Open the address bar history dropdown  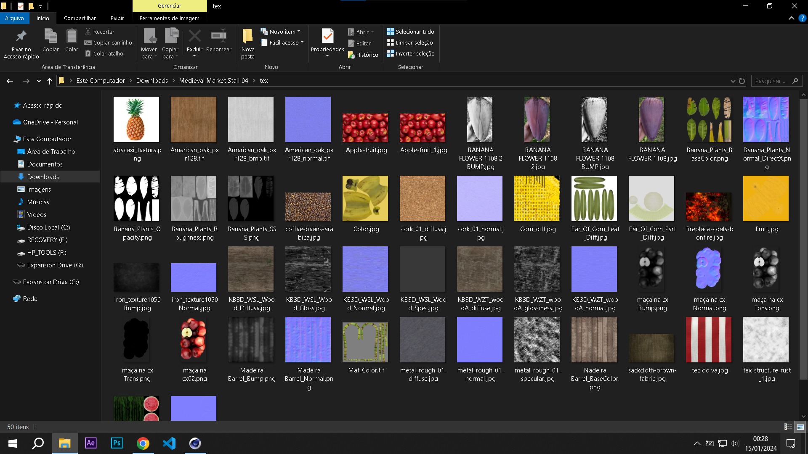(733, 81)
